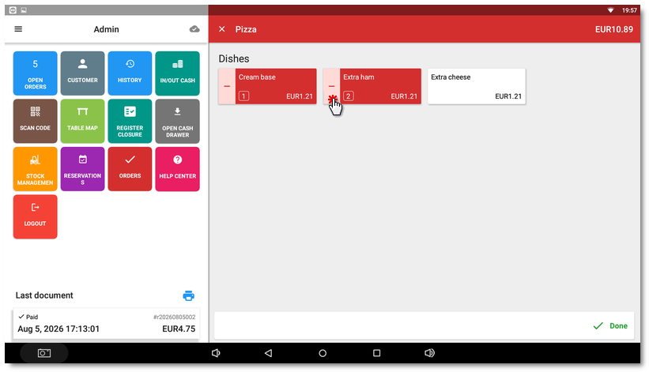
Task: Click the Pizza title text
Action: [x=246, y=29]
